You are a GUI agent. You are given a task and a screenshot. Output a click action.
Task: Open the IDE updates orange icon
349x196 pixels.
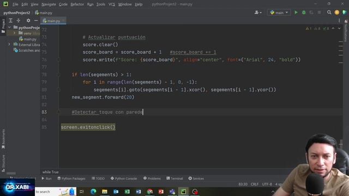pyautogui.click(x=337, y=13)
